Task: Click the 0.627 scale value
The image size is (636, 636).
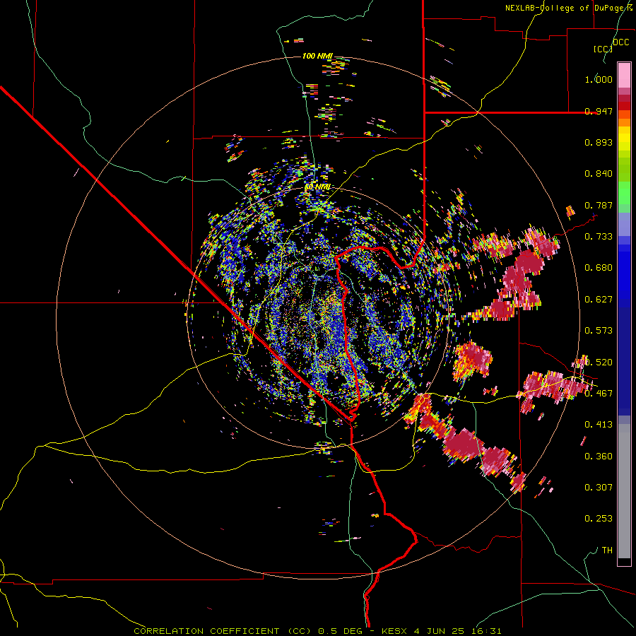Action: [x=599, y=300]
